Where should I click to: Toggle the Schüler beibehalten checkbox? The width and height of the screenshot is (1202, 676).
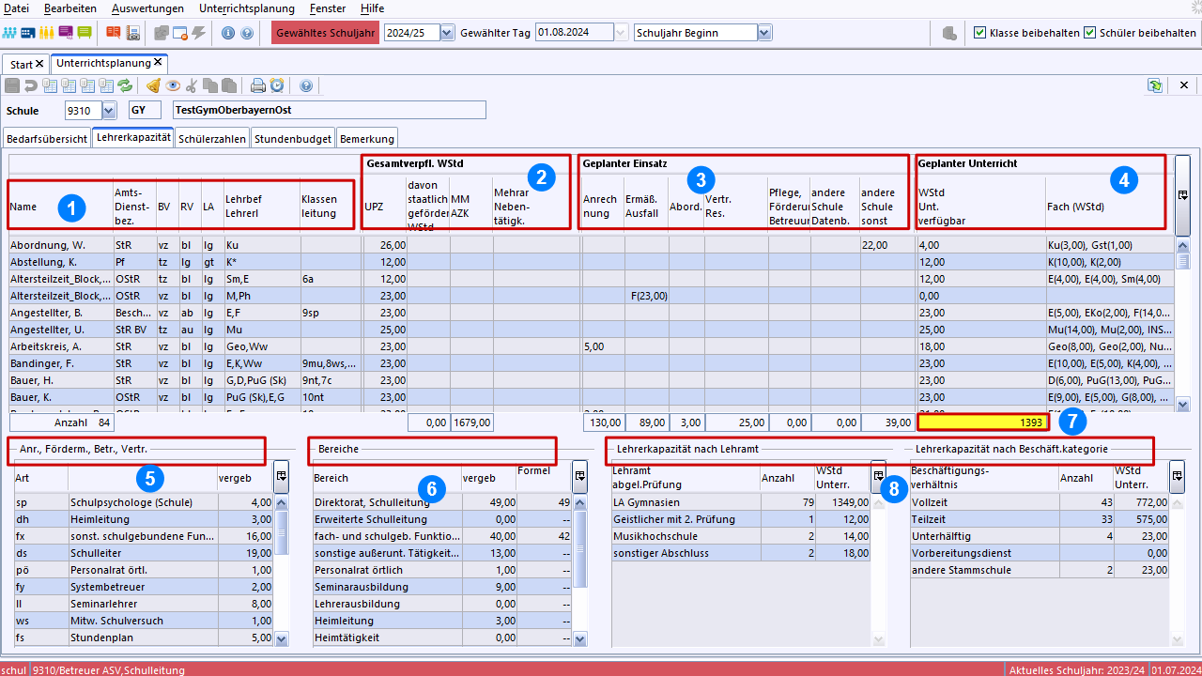pyautogui.click(x=1090, y=32)
